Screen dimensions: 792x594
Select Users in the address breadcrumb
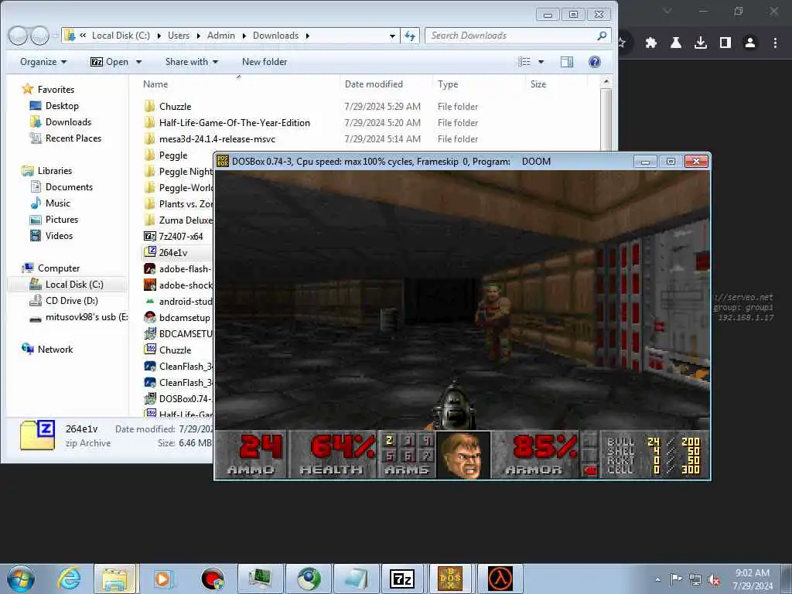pos(179,36)
